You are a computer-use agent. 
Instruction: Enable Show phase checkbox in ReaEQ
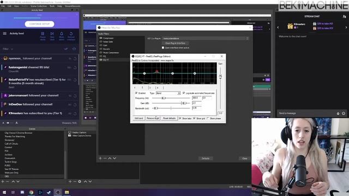(208, 119)
